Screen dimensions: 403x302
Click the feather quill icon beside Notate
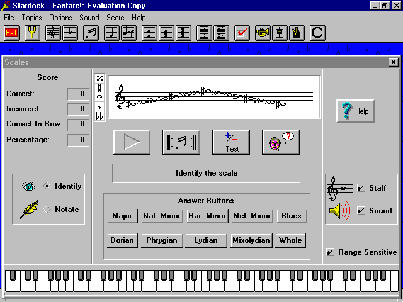30,210
